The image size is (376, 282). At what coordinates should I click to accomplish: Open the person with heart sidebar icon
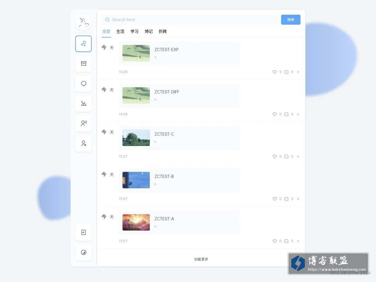click(x=83, y=144)
